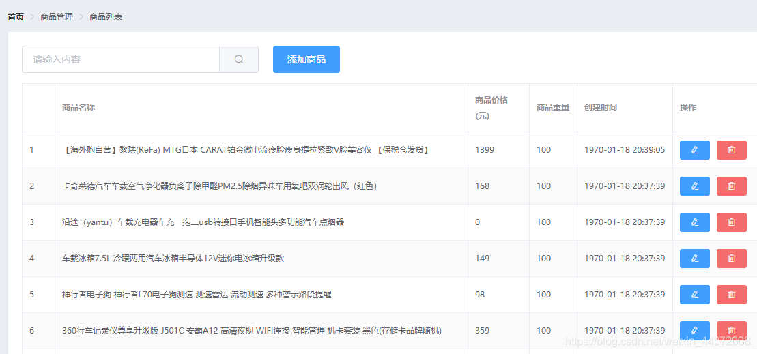Edit the 车载冰箱7.5L product
Image resolution: width=757 pixels, height=354 pixels.
coord(695,259)
